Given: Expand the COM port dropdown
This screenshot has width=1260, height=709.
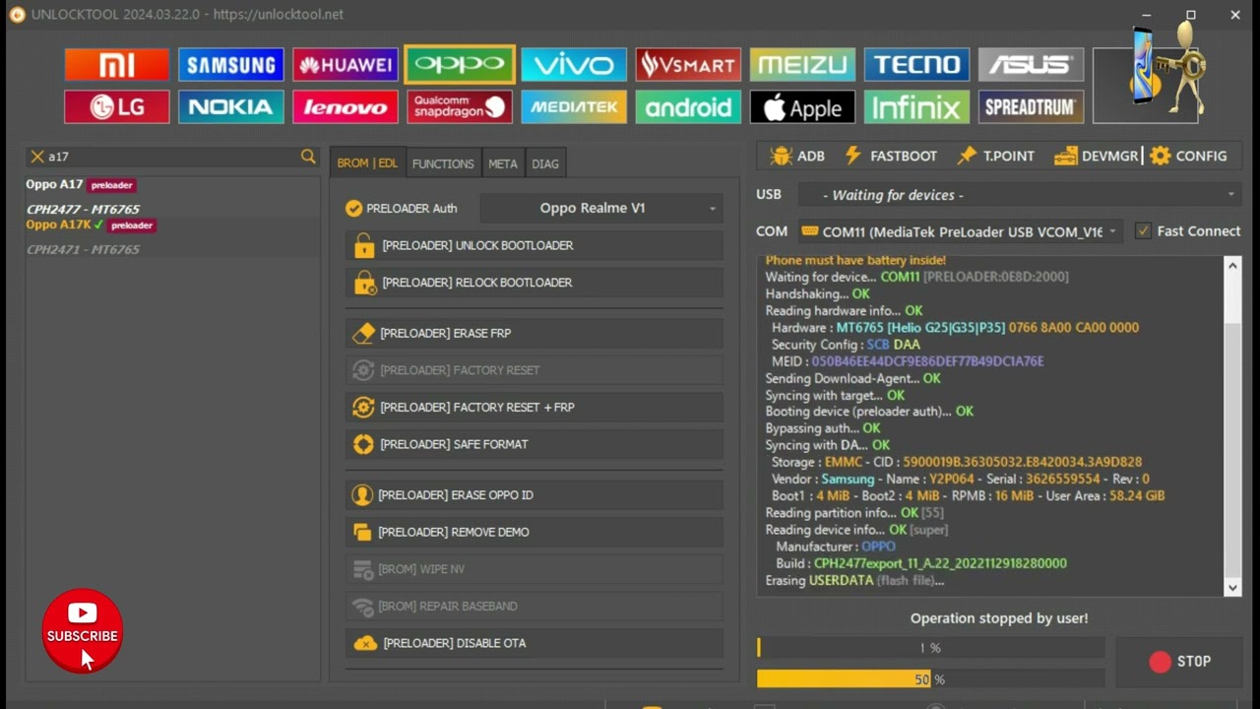Looking at the screenshot, I should pyautogui.click(x=960, y=231).
